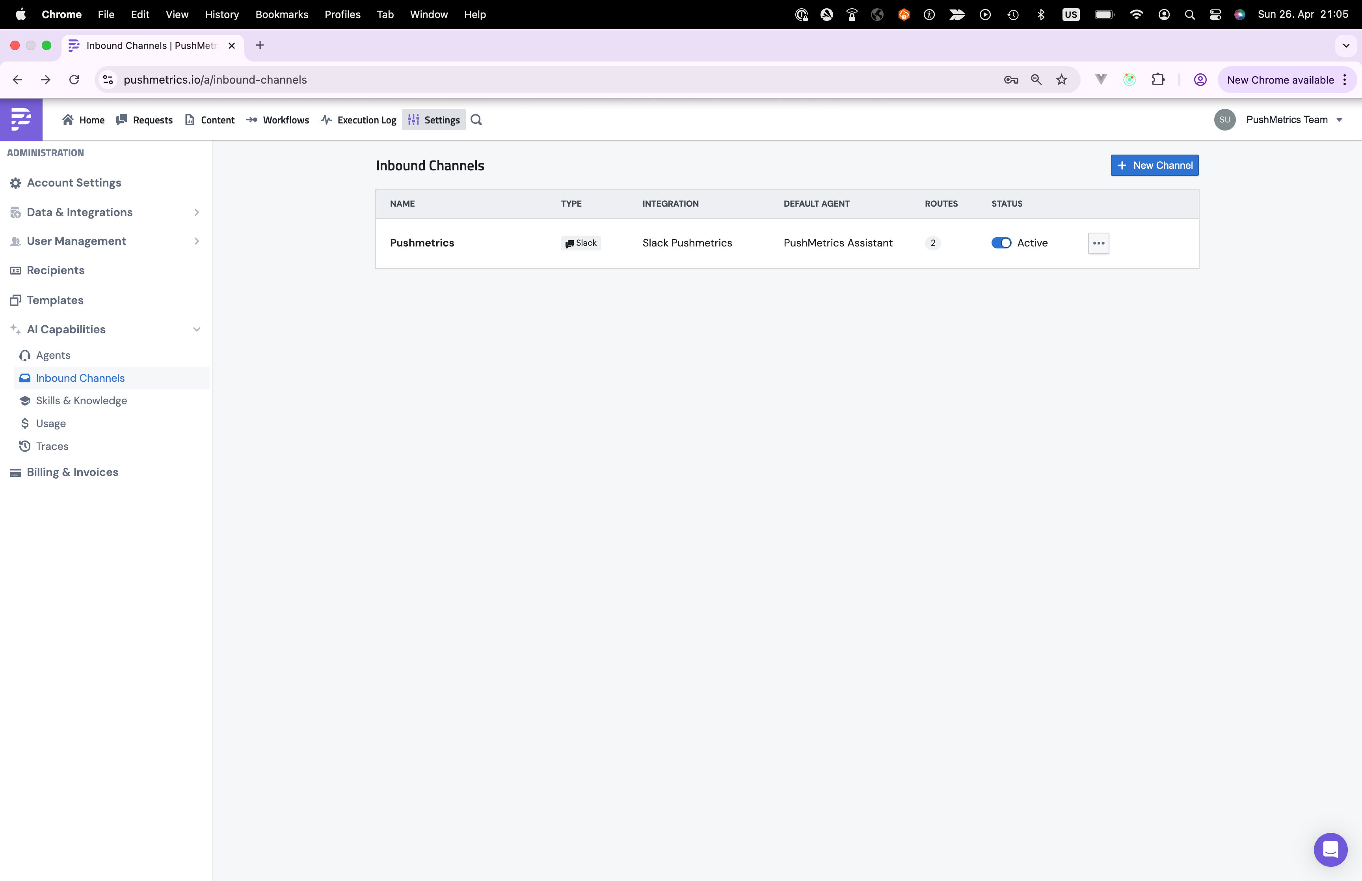Open the Apple menu
Screen dimensions: 1362x881
coord(20,14)
